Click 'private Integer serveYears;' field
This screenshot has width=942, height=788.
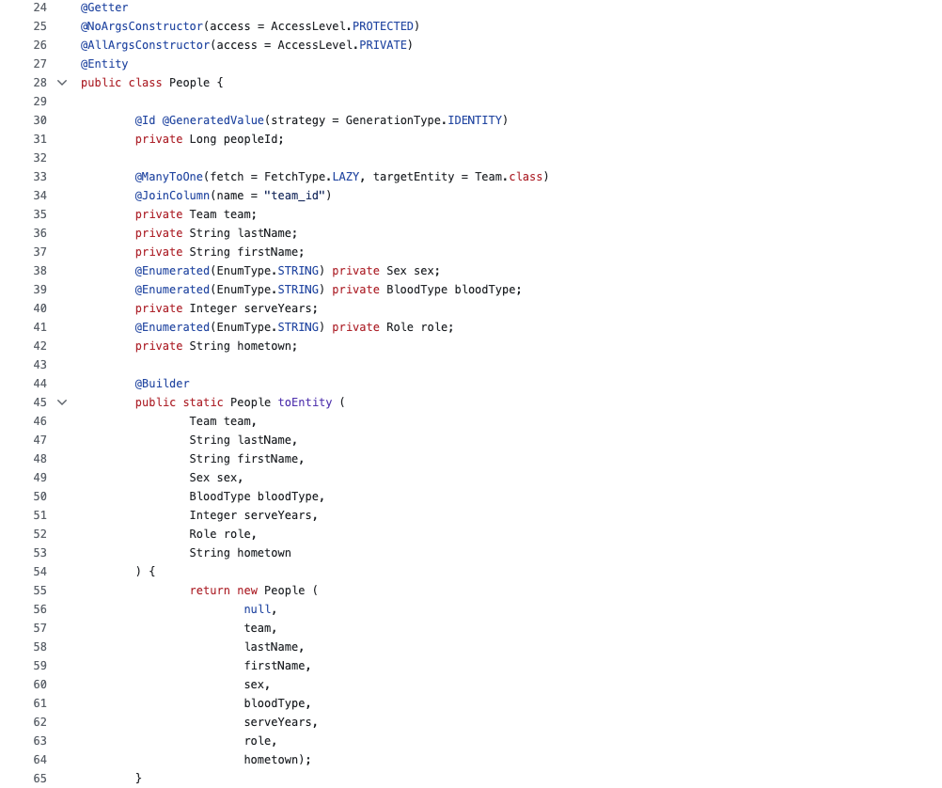[227, 308]
